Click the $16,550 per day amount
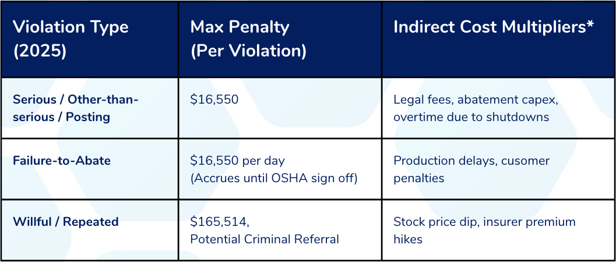The width and height of the screenshot is (616, 262). pos(237,161)
